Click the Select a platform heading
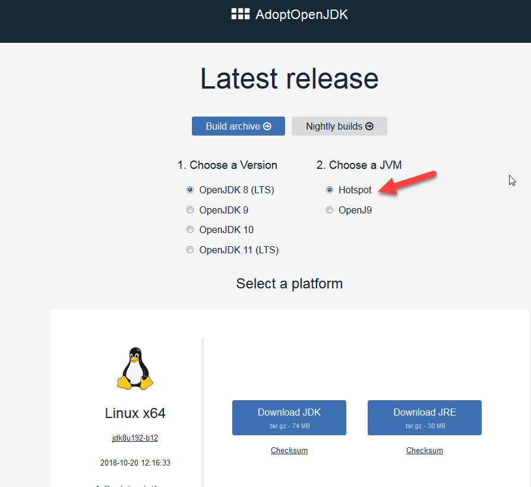The height and width of the screenshot is (487, 531). tap(289, 284)
